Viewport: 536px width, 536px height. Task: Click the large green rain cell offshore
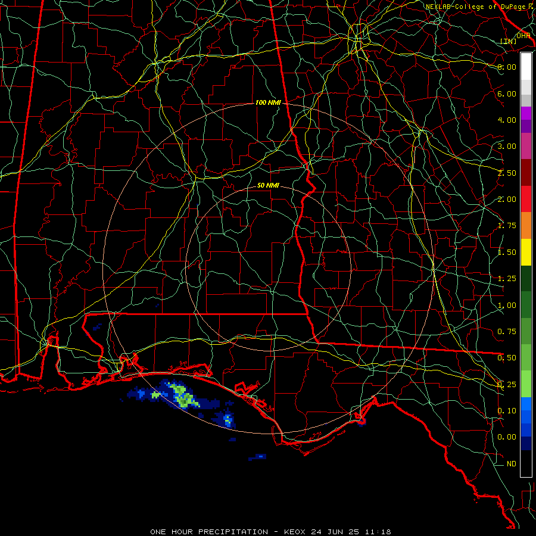point(183,396)
